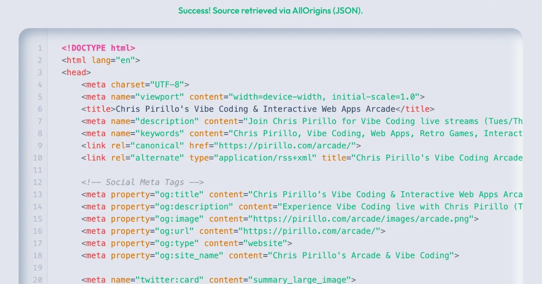Click the meta description line
This screenshot has height=284, width=542.
(x=302, y=121)
